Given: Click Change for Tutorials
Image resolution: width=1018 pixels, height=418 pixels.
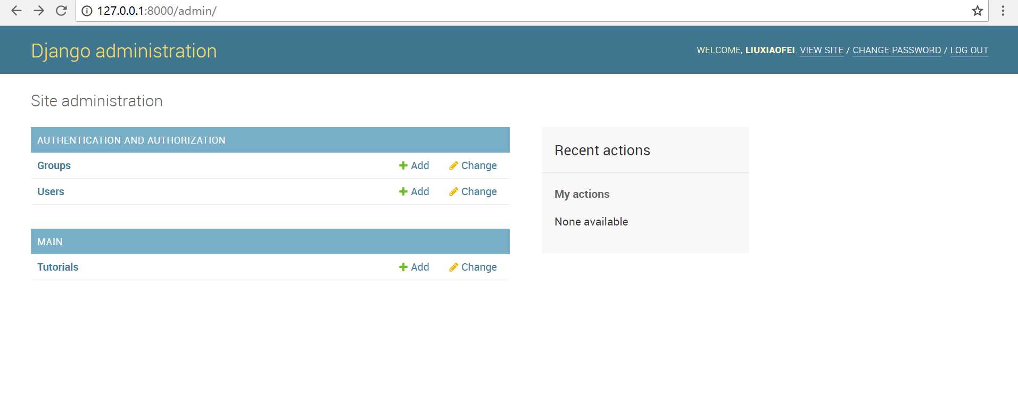Looking at the screenshot, I should pos(473,267).
